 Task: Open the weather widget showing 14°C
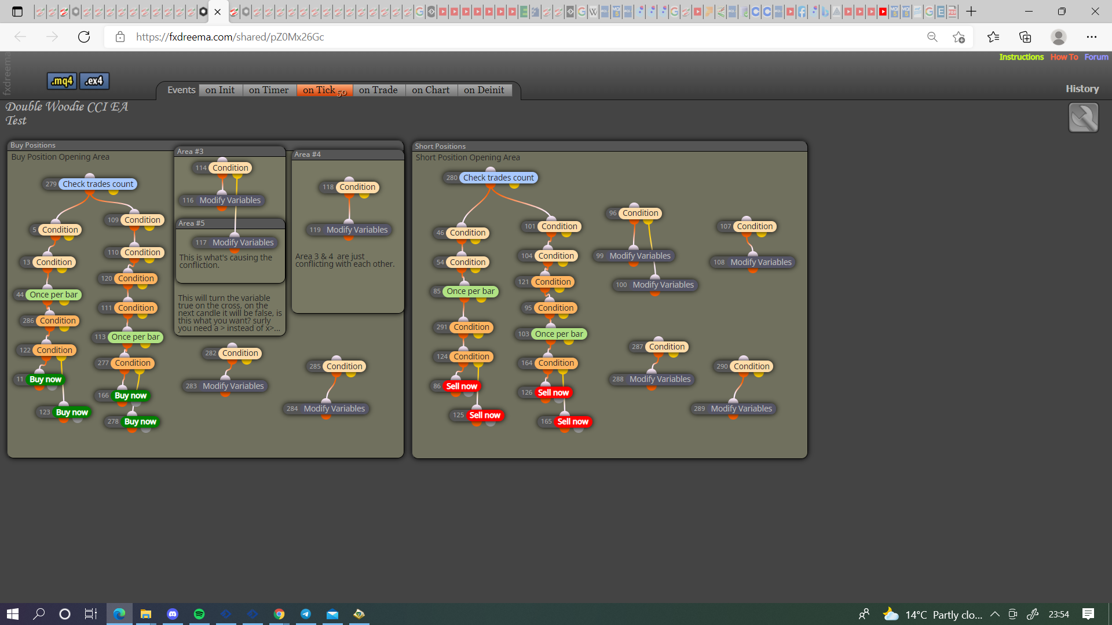click(932, 614)
